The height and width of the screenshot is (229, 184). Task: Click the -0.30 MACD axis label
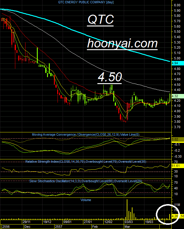(x=178, y=157)
